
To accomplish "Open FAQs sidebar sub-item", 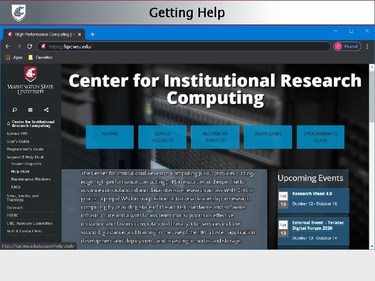I will (x=16, y=187).
